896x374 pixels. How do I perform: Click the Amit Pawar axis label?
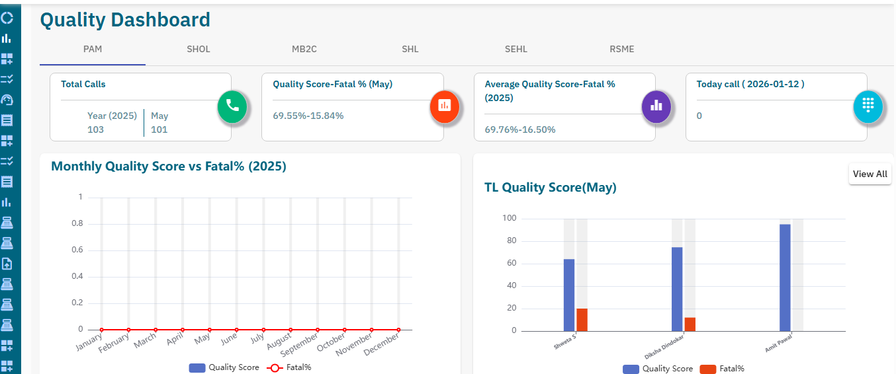(x=778, y=344)
